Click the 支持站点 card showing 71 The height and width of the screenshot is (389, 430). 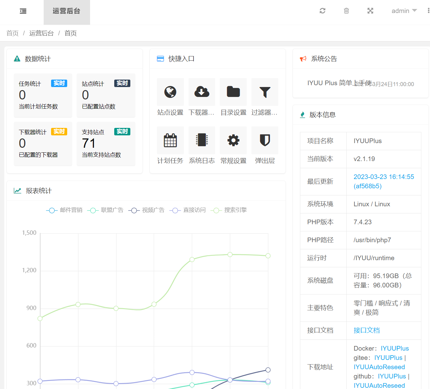pos(106,144)
